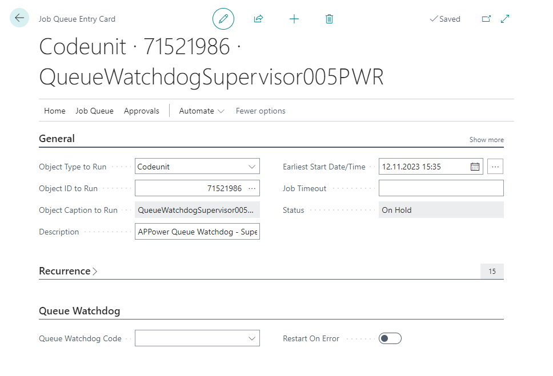This screenshot has height=376, width=553.
Task: Open the Object Type to Run dropdown
Action: click(x=252, y=166)
